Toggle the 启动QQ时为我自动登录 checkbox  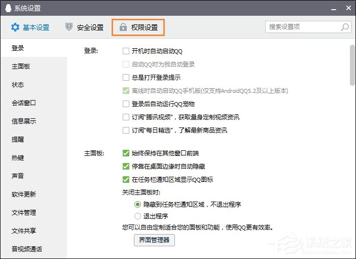[126, 64]
